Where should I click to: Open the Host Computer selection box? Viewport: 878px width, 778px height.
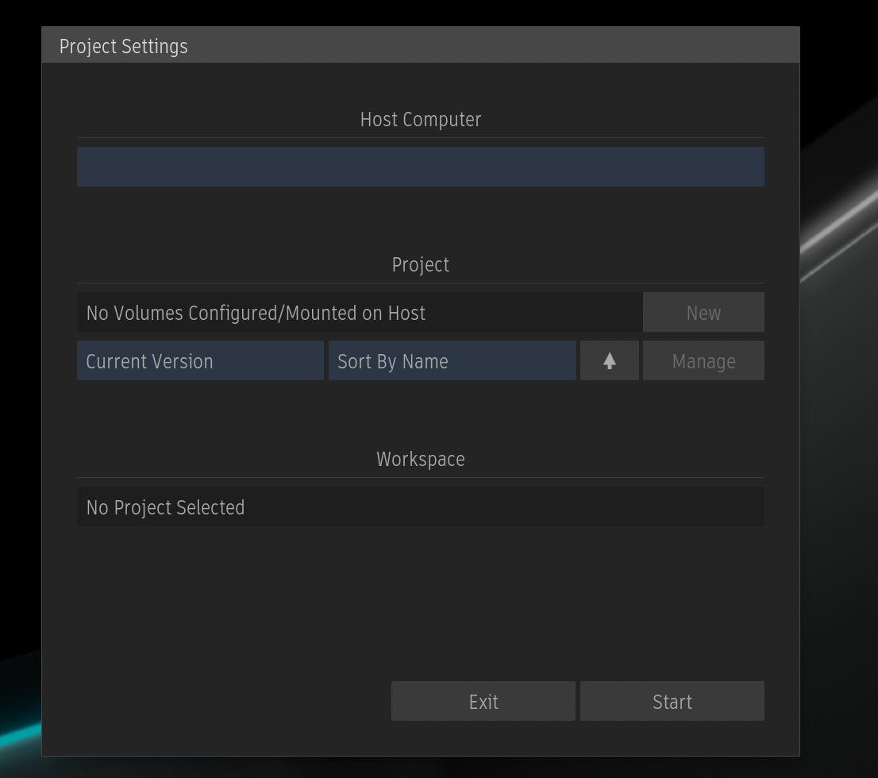pyautogui.click(x=420, y=167)
